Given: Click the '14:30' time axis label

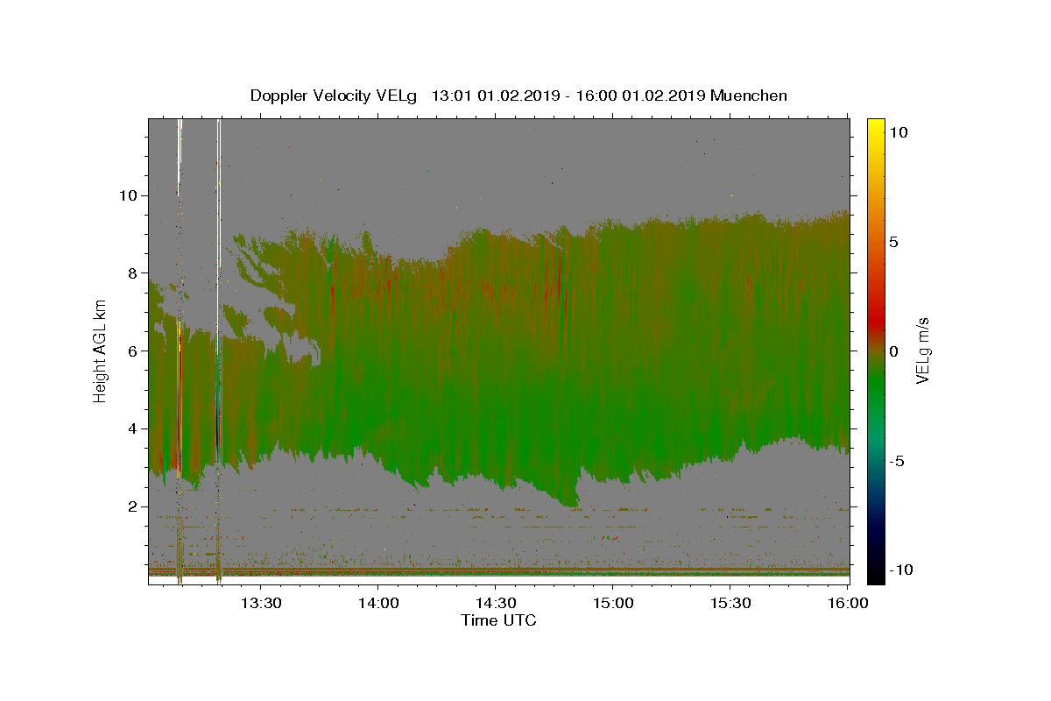Looking at the screenshot, I should point(495,603).
